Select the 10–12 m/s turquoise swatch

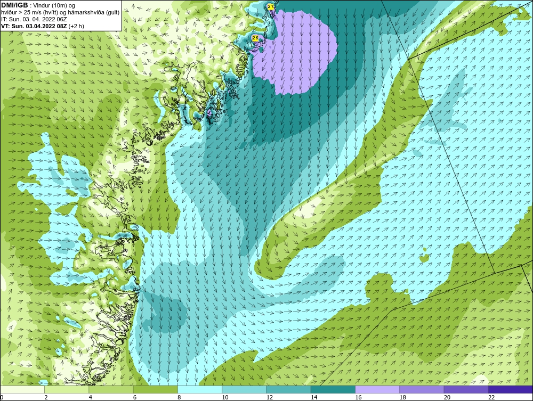click(x=244, y=389)
